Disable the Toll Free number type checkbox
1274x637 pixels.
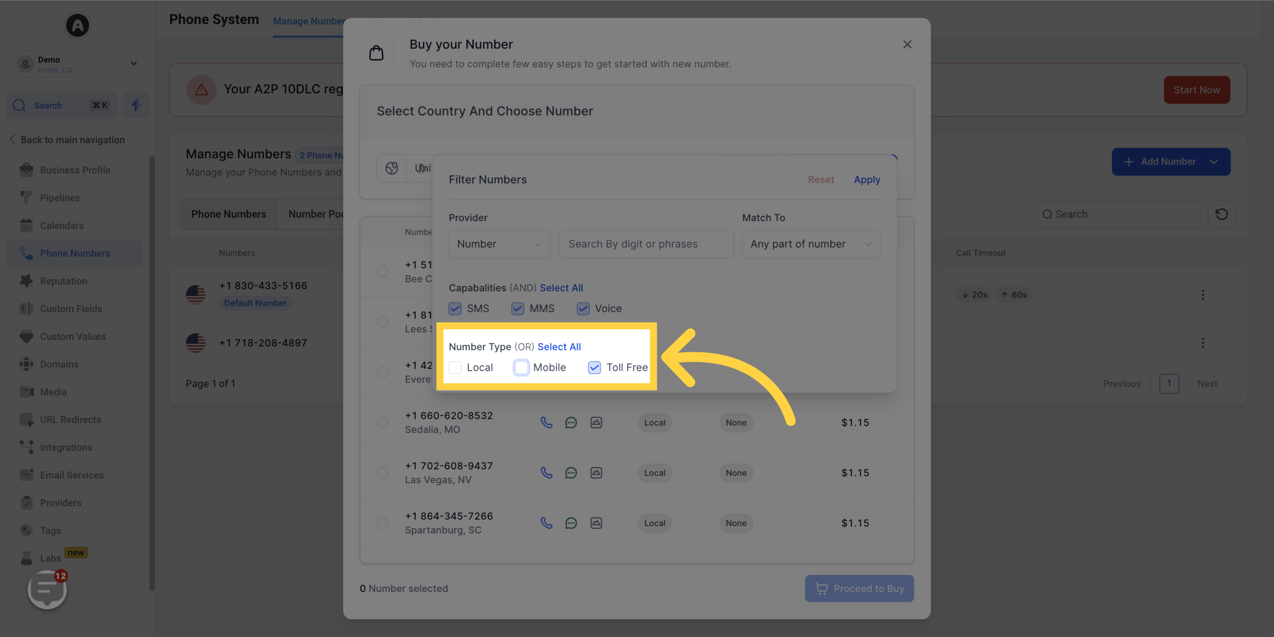(595, 367)
